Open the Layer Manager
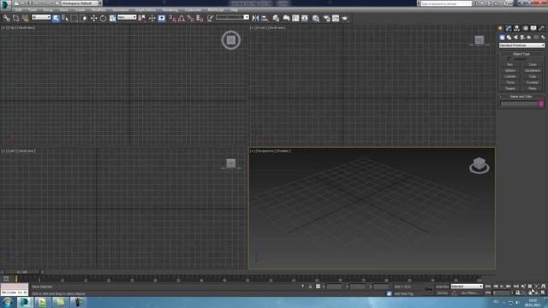This screenshot has height=308, width=548. (276, 18)
